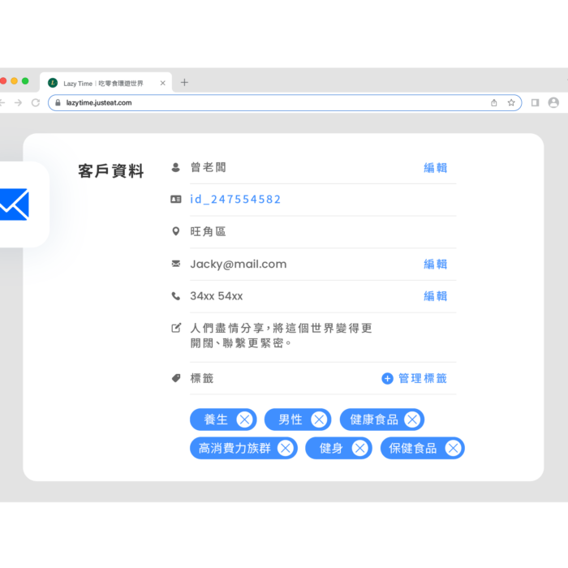
Task: Remove the 保健食品 tag
Action: point(453,448)
